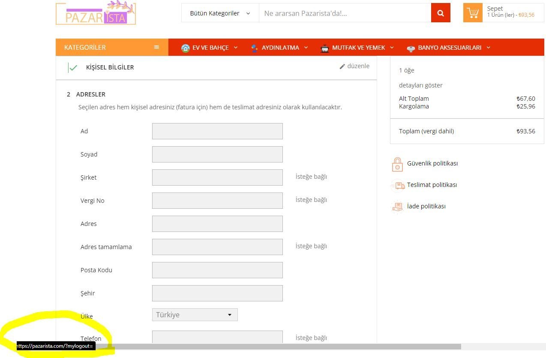Open the Ülke country dropdown showing Türkiye
Screen dimensions: 546x358
click(195, 315)
